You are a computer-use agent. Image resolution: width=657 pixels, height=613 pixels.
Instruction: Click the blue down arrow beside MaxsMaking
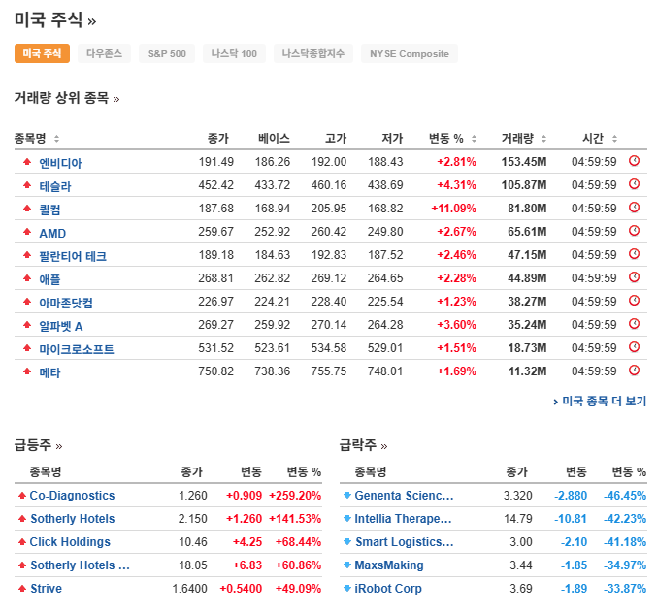click(347, 565)
